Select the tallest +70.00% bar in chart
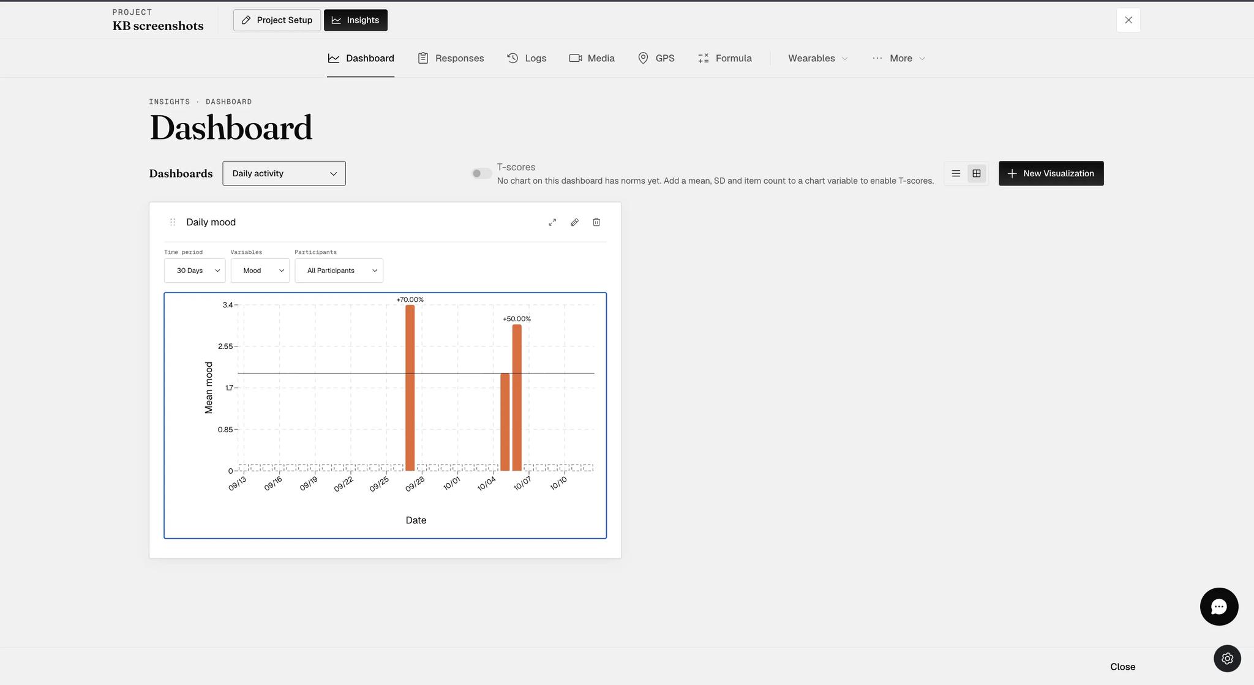The height and width of the screenshot is (685, 1254). pos(410,387)
